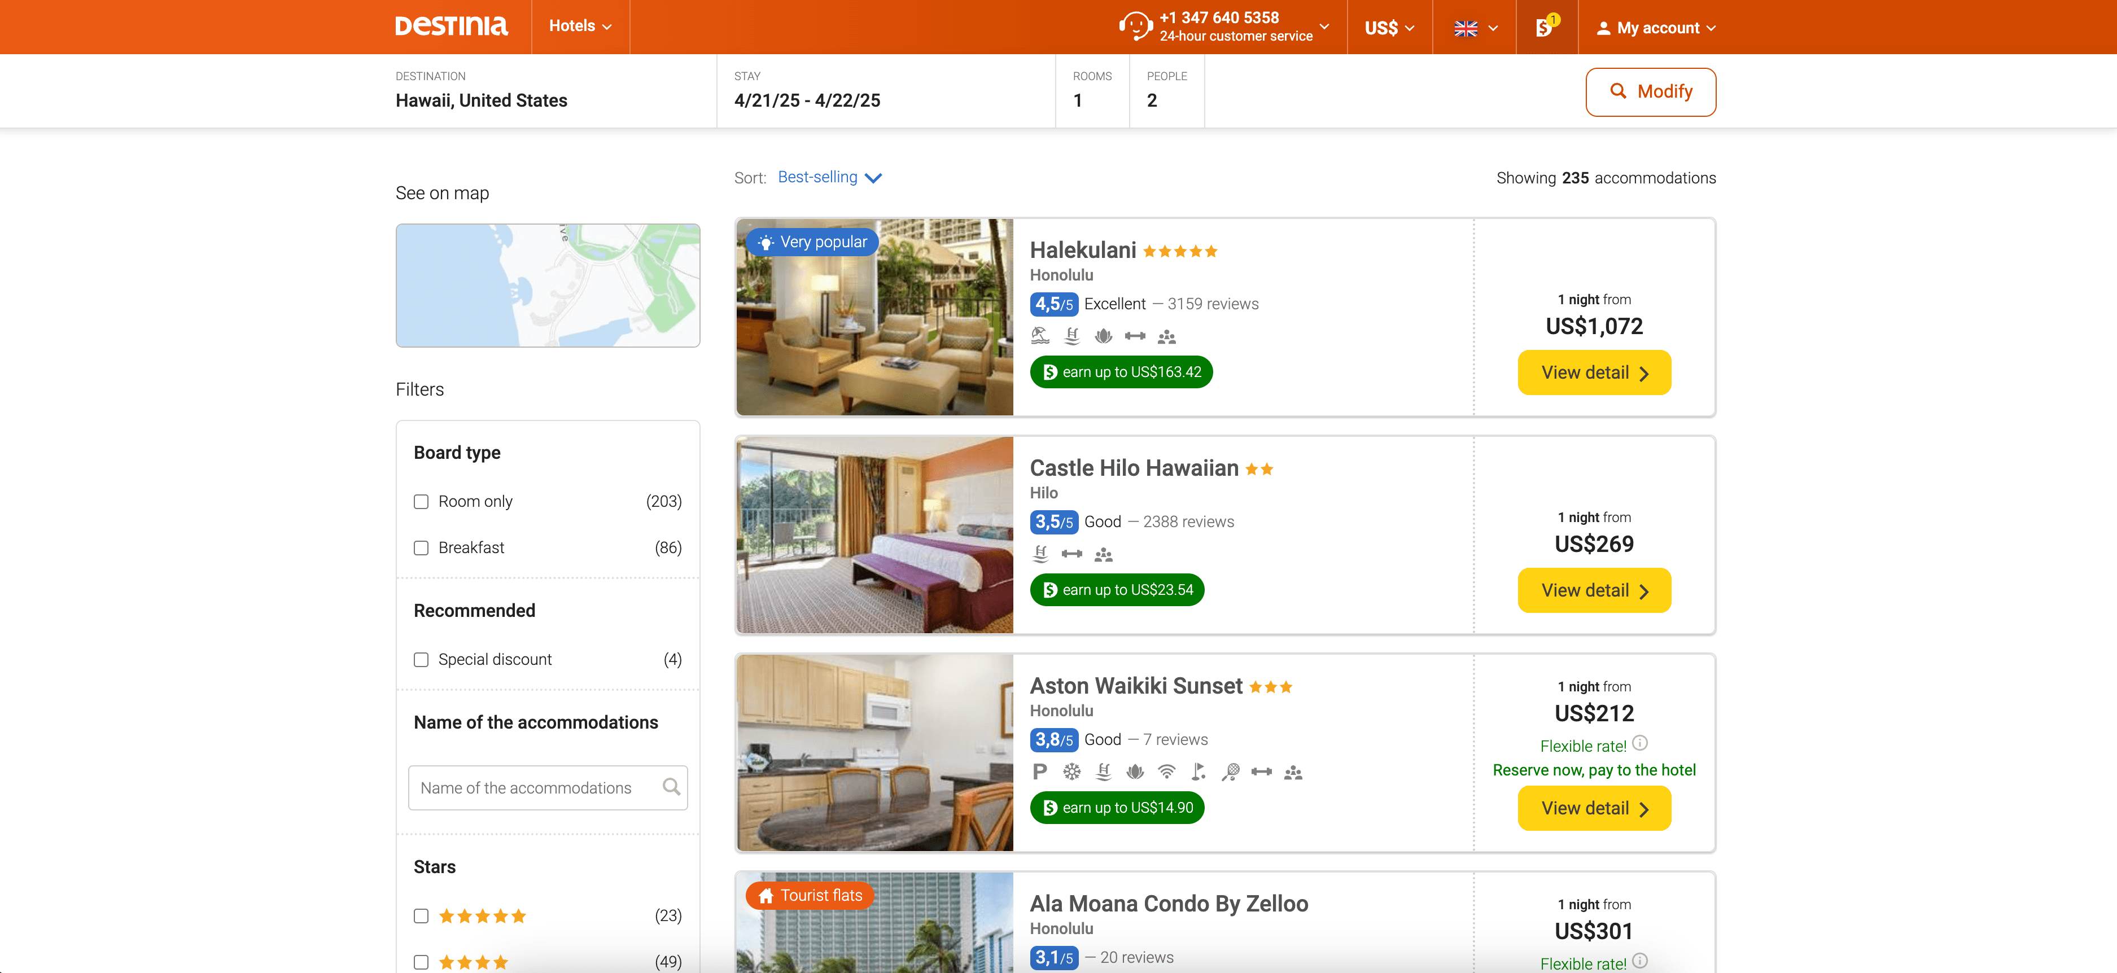2117x973 pixels.
Task: Click the customer service headset icon
Action: coord(1136,25)
